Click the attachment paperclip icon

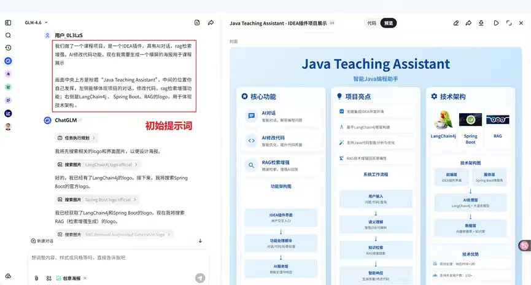pyautogui.click(x=36, y=278)
